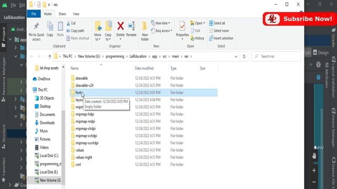Switch to Design view in Android Studio
The height and width of the screenshot is (189, 337).
click(321, 52)
